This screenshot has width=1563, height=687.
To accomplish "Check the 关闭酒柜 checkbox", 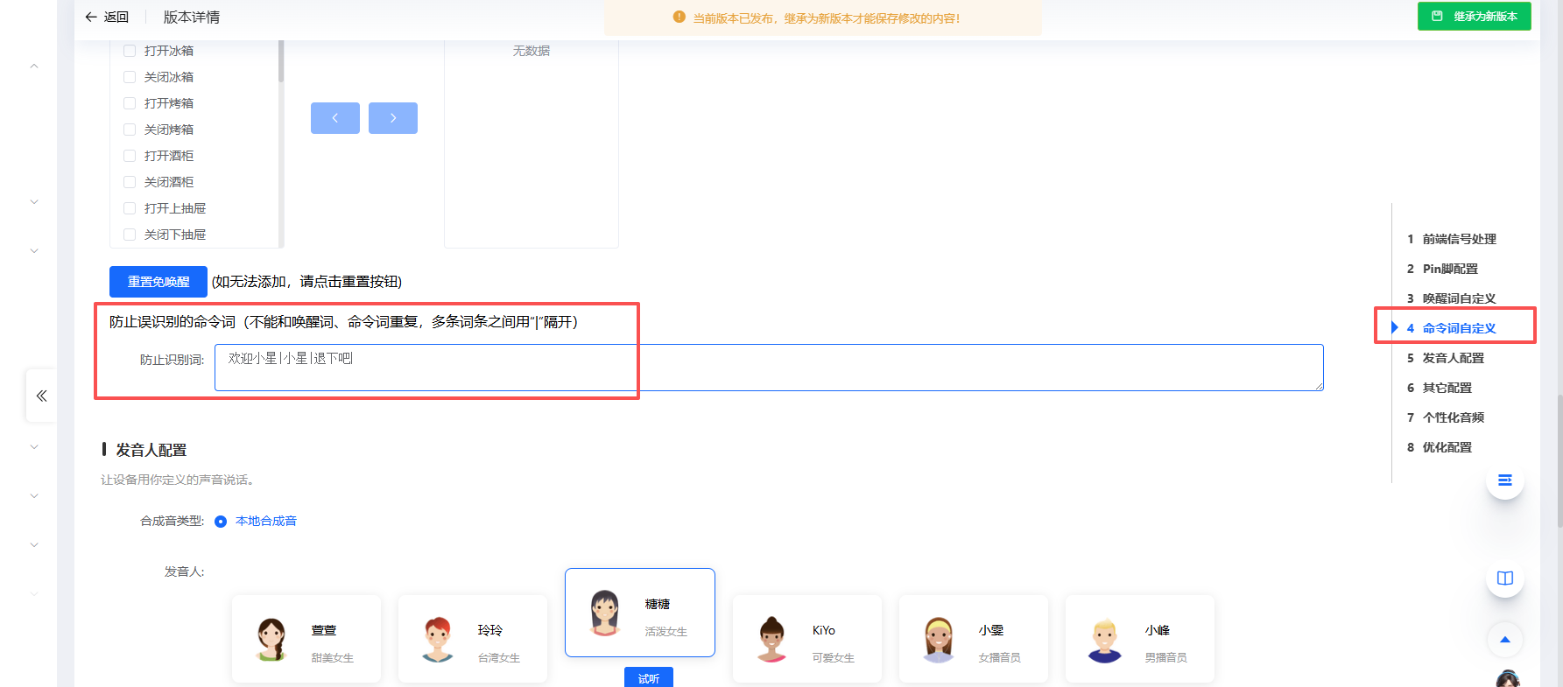I will pyautogui.click(x=130, y=182).
